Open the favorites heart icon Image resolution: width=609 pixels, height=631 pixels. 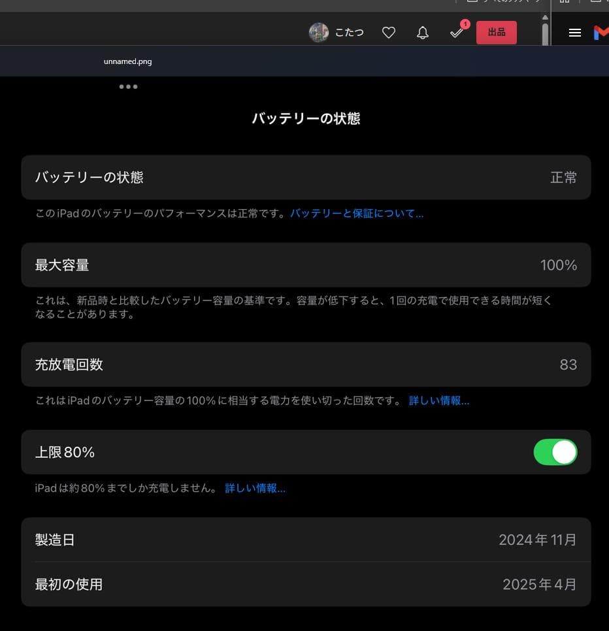coord(388,32)
